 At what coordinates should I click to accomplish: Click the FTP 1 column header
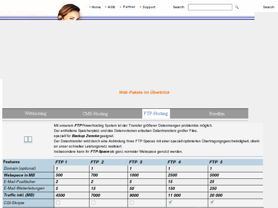(61, 162)
